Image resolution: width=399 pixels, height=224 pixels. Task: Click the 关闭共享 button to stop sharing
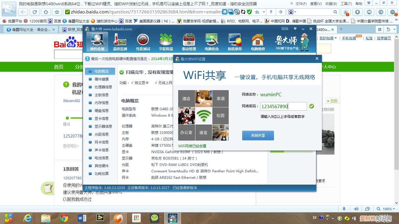tap(258, 135)
